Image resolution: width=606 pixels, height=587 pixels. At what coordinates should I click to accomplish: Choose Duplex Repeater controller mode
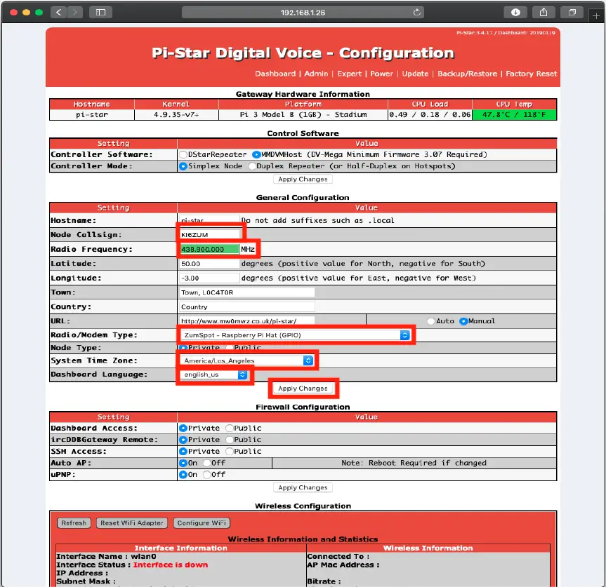click(x=252, y=166)
